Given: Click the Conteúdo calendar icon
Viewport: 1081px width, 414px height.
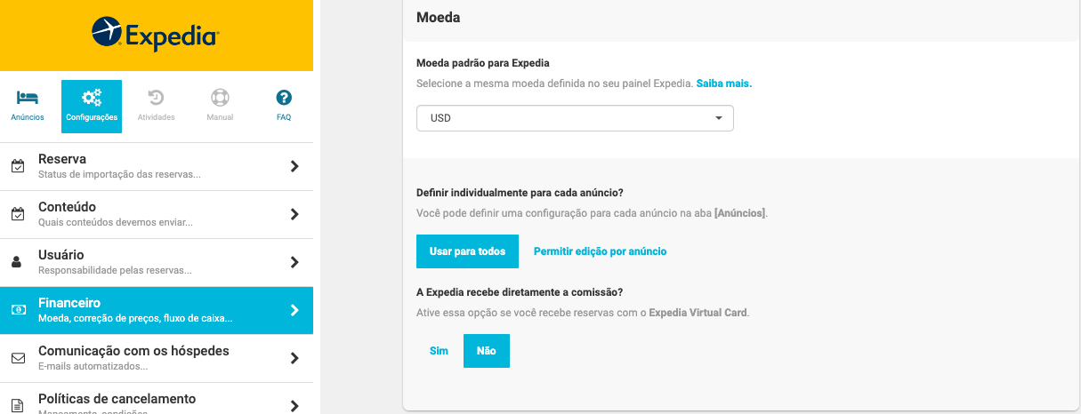Looking at the screenshot, I should (x=18, y=214).
